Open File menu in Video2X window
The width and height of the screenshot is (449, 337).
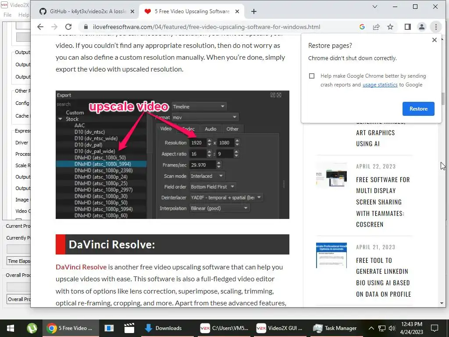pyautogui.click(x=7, y=14)
